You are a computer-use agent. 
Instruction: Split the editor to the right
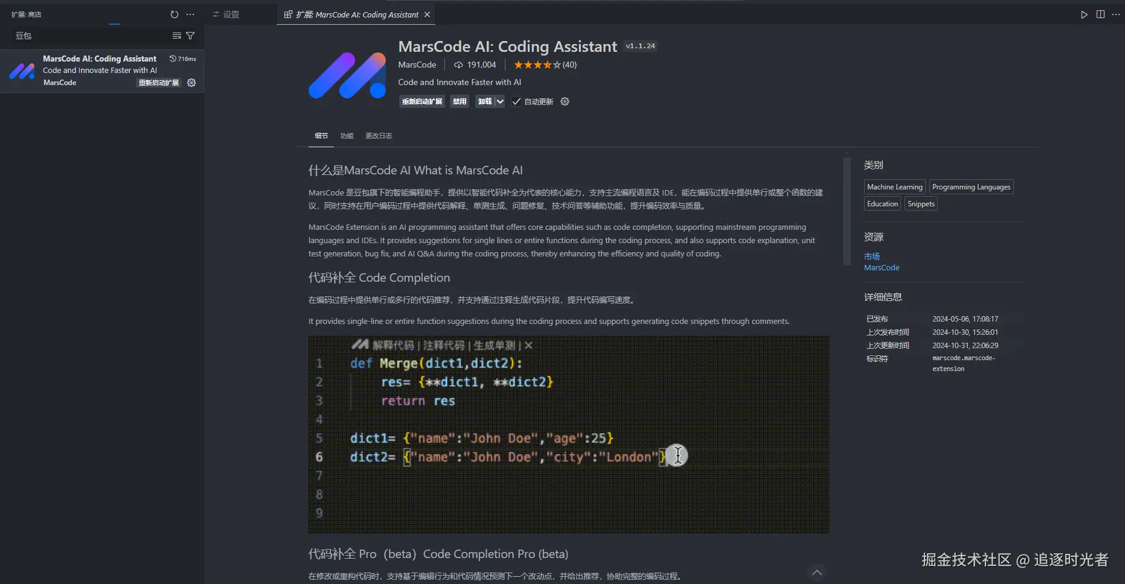[1100, 14]
